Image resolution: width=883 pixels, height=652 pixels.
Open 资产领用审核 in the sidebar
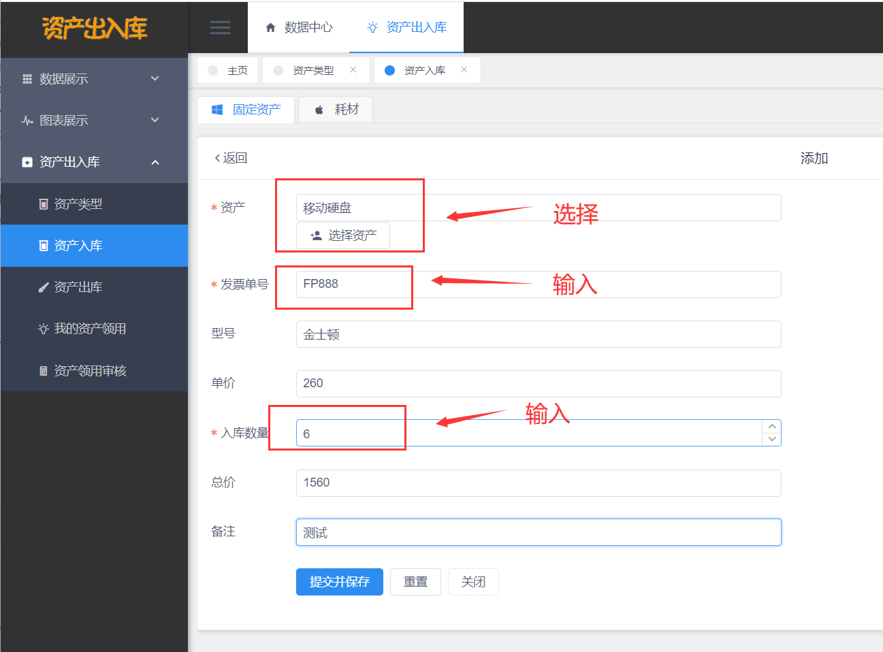tap(94, 371)
